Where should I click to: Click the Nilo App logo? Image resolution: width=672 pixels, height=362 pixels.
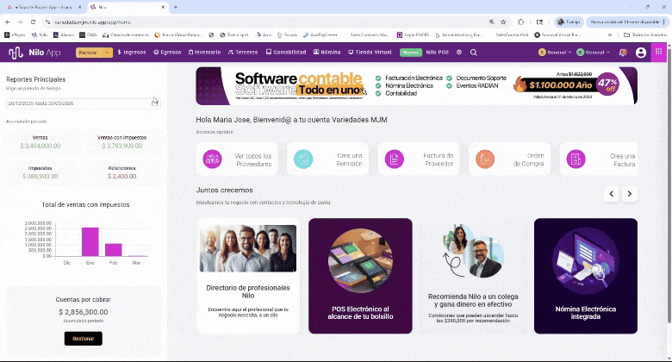(x=34, y=53)
